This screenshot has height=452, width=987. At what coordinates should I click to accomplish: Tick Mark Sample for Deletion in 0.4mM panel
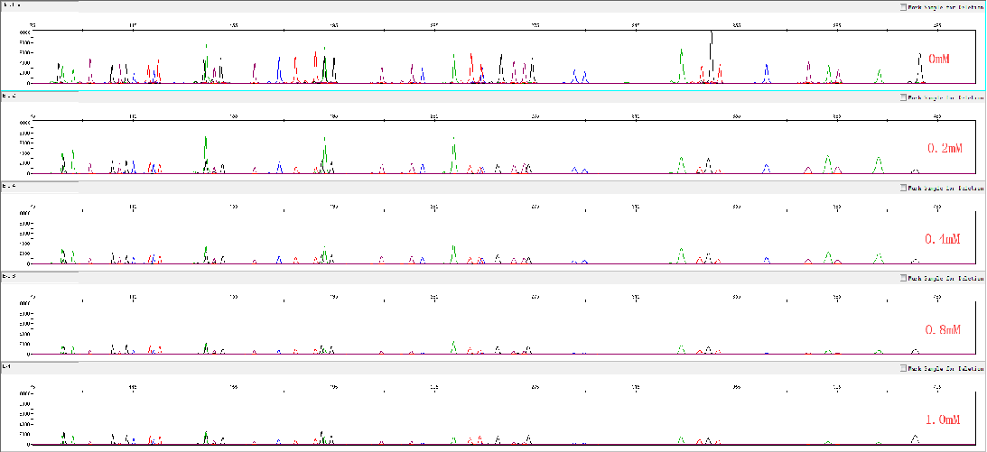coord(903,188)
